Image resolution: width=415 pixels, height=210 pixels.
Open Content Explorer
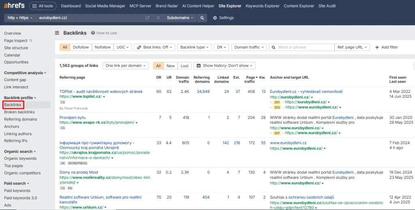(x=299, y=6)
